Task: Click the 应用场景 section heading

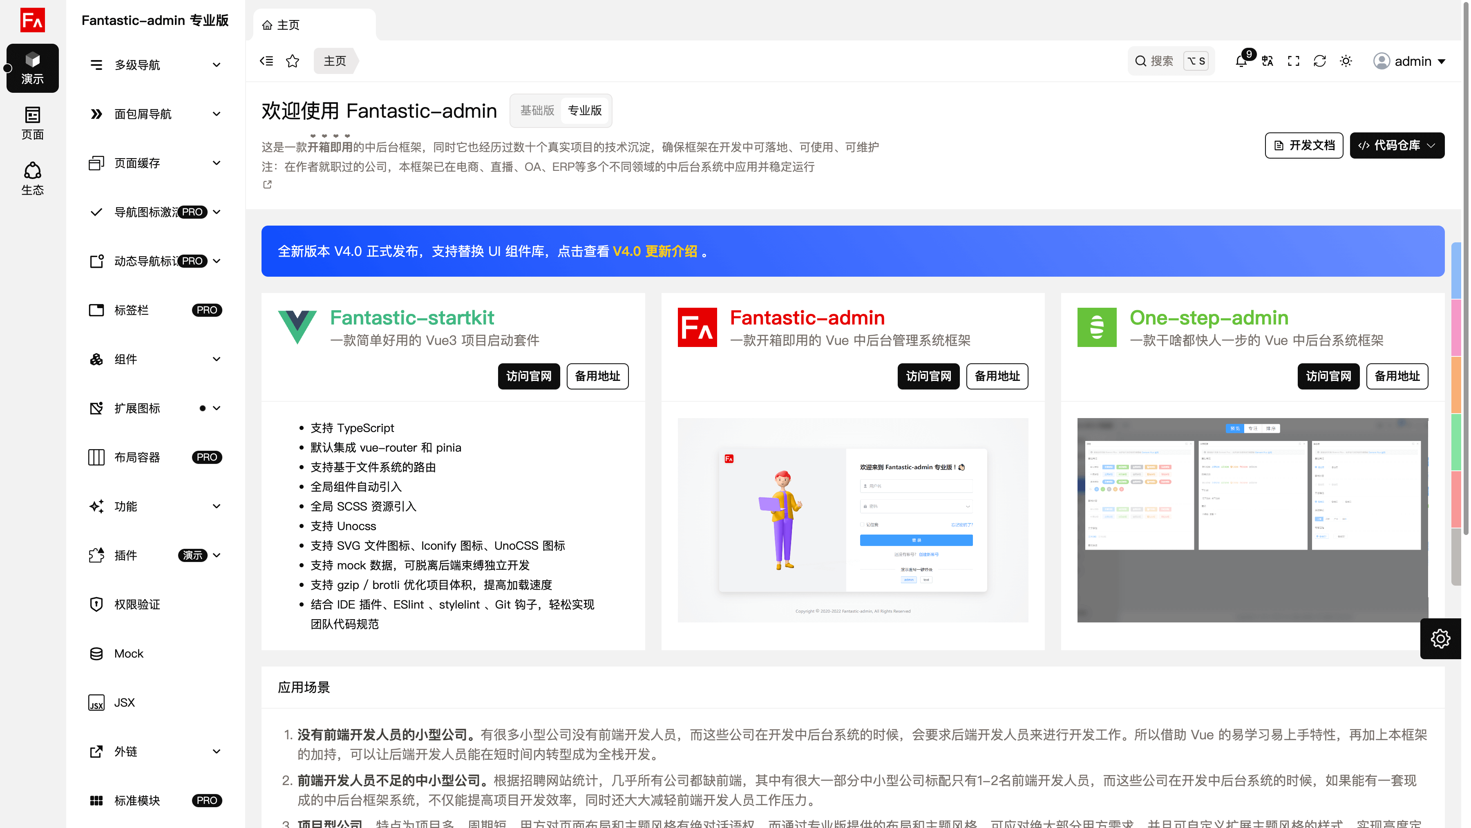Action: [x=304, y=687]
